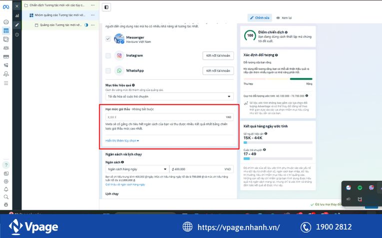Viewport: 382px width, 238px height.
Task: Click Hạn mức giá thầu input field
Action: click(x=169, y=117)
